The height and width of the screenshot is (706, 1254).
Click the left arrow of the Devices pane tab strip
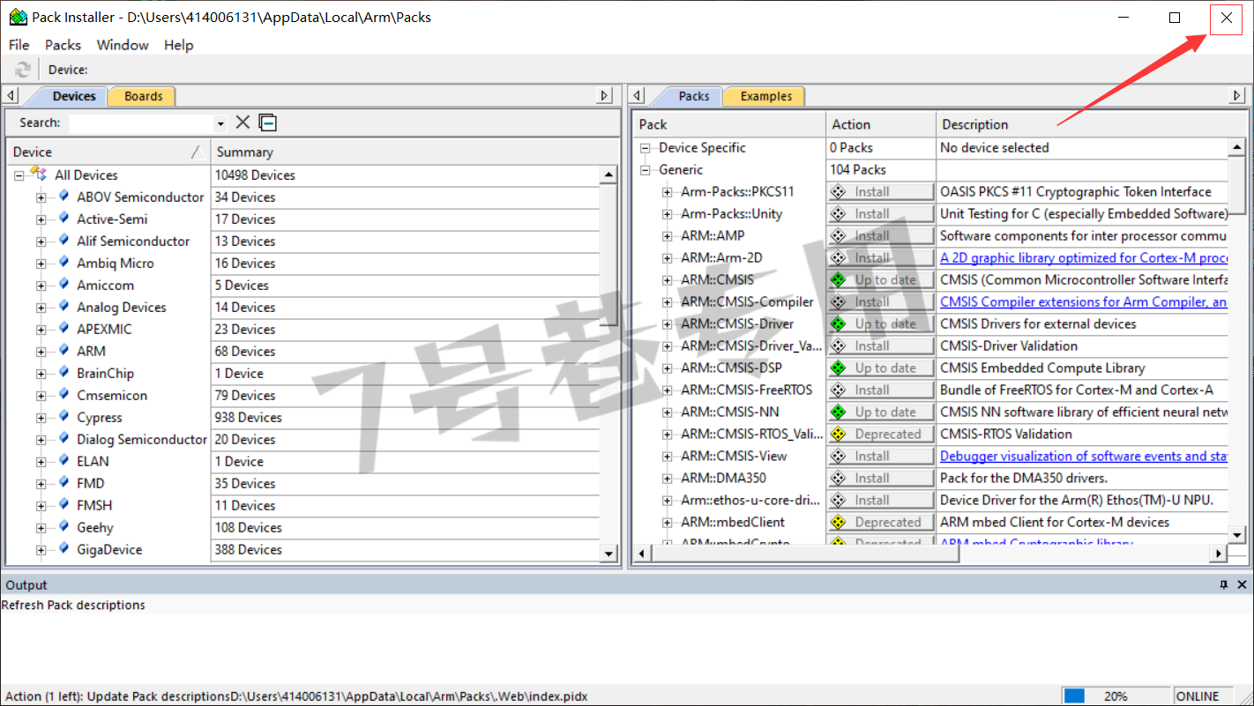click(x=11, y=95)
